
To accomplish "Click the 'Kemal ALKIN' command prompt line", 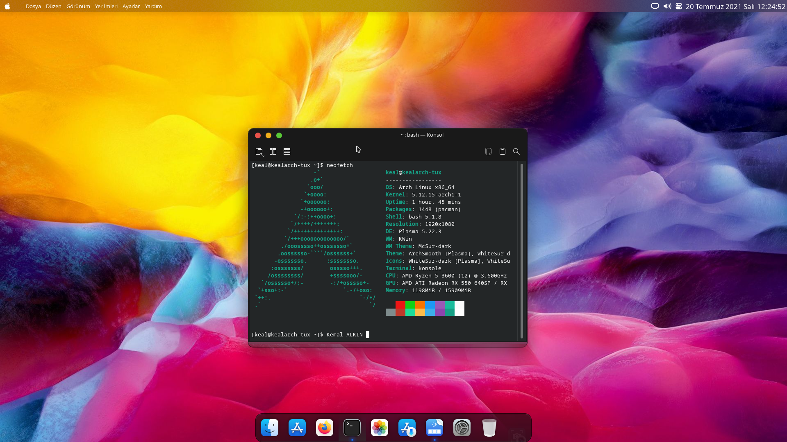I will [310, 335].
